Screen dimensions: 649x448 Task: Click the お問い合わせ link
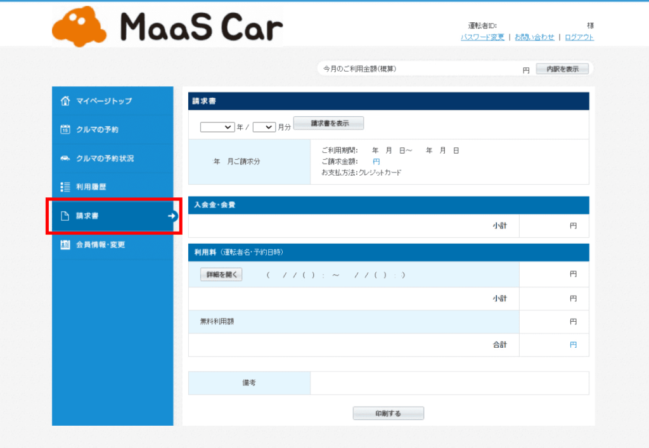click(x=534, y=37)
